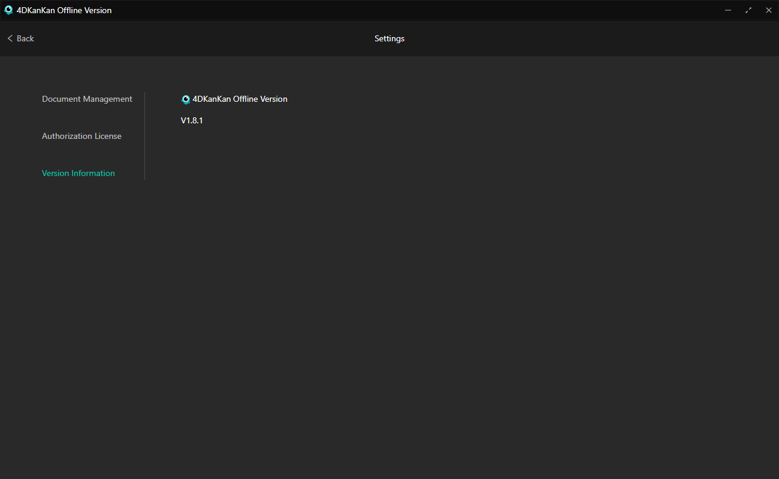Minimize the 4DKanKan window
The width and height of the screenshot is (779, 479).
coord(728,10)
